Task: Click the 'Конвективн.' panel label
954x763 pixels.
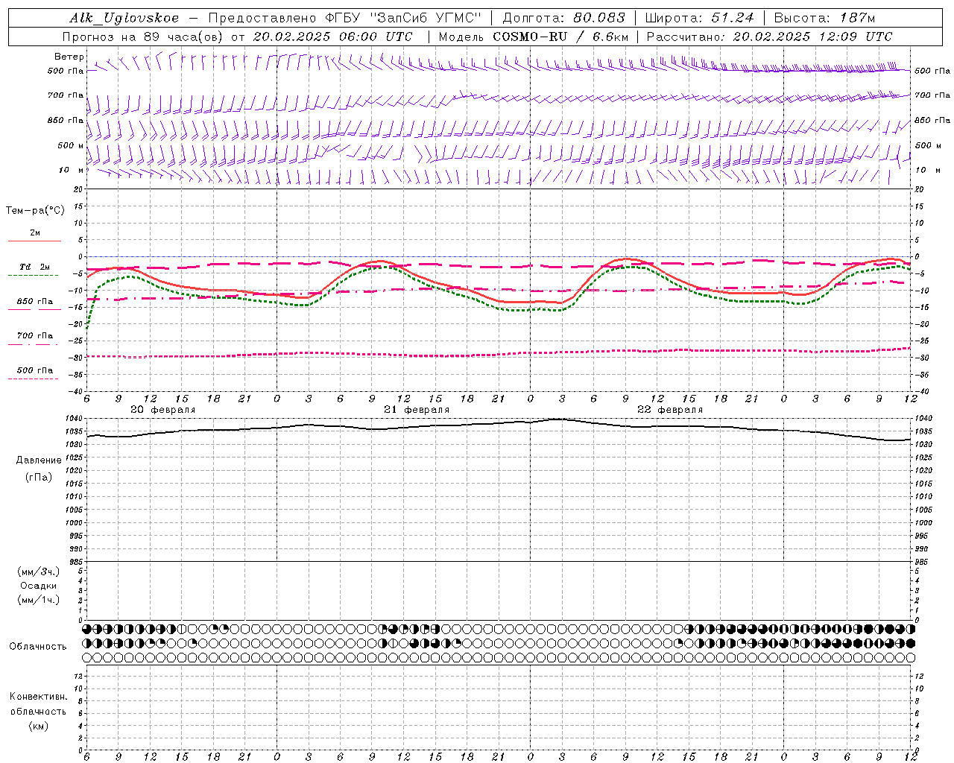Action: coord(39,697)
